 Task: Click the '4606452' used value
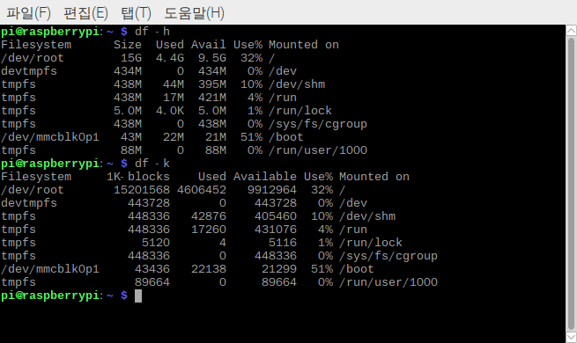(202, 190)
